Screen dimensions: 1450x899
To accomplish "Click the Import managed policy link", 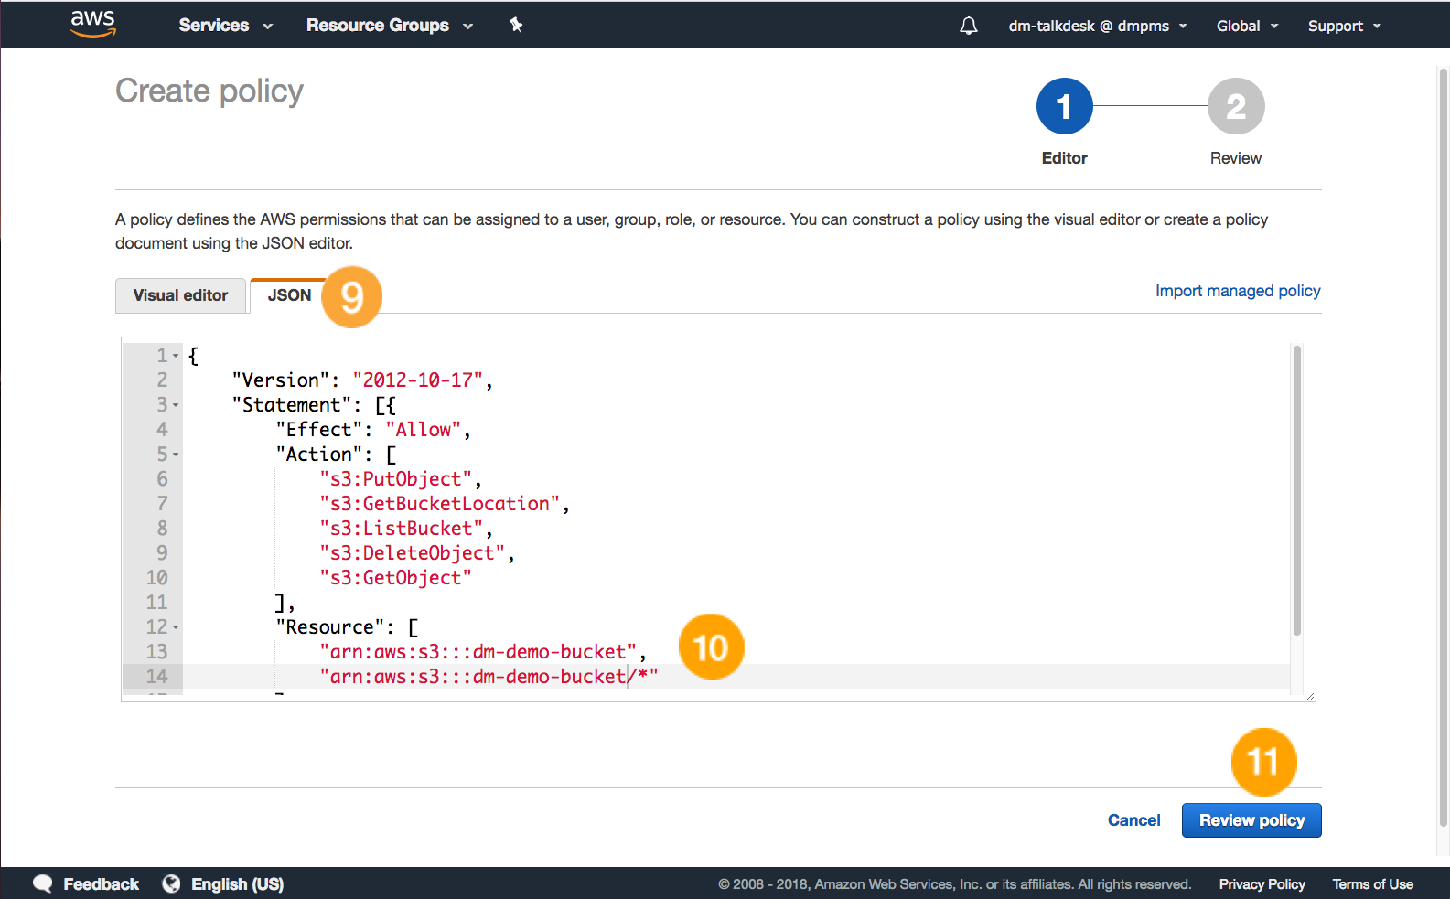I will [x=1238, y=291].
